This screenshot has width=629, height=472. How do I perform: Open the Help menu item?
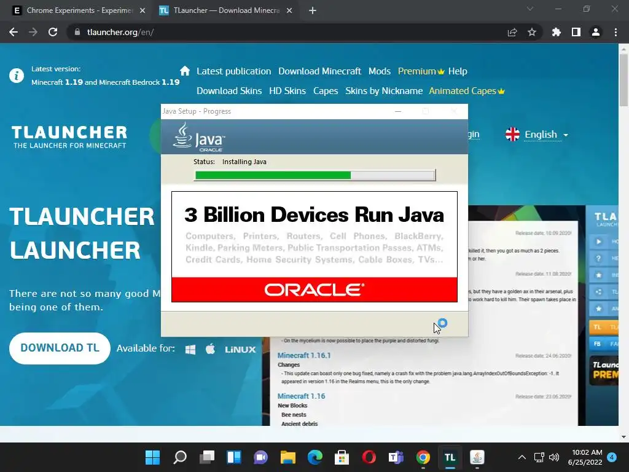[458, 71]
